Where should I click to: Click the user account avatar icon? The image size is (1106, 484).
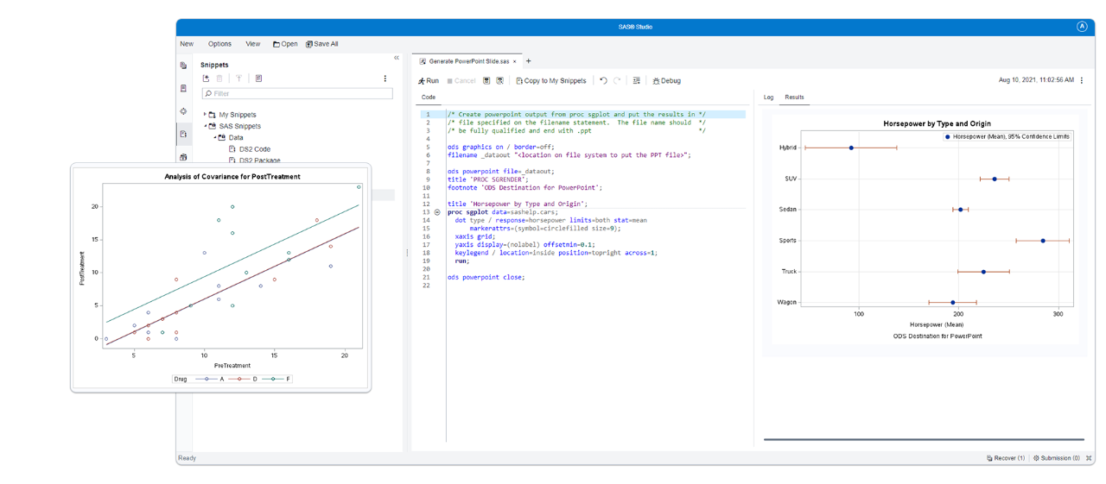coord(1082,27)
